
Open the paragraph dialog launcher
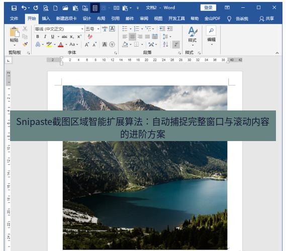coord(179,53)
